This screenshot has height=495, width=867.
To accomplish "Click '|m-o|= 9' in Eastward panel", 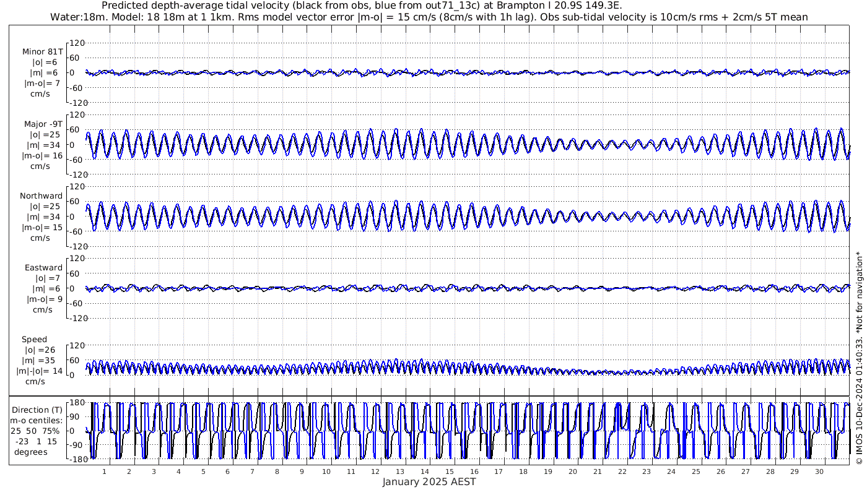I will (43, 299).
